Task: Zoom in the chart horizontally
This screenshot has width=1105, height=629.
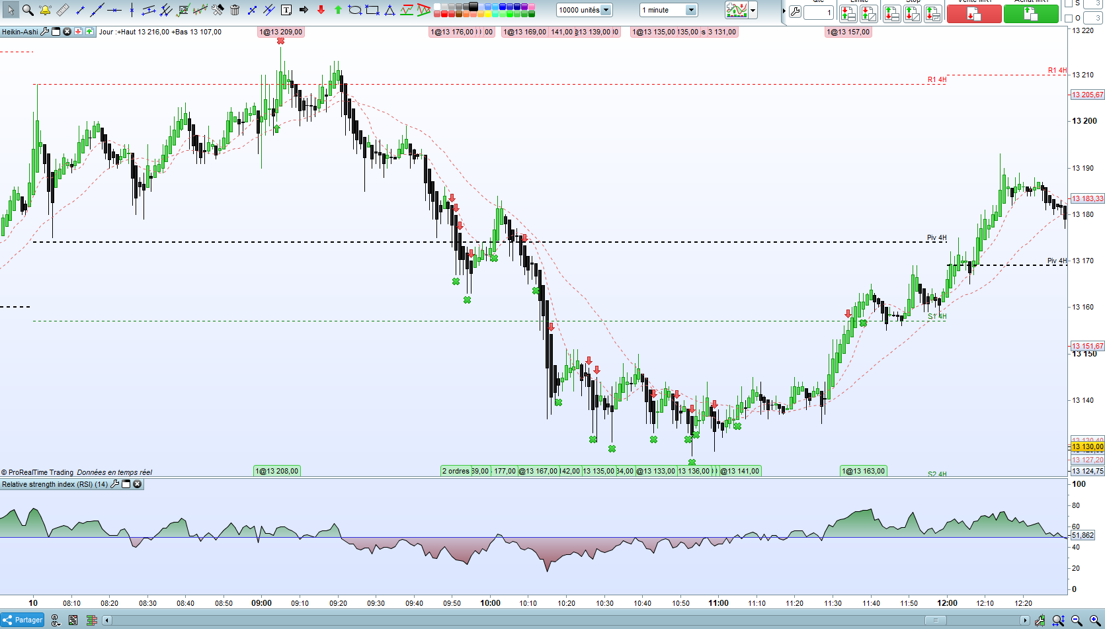Action: pyautogui.click(x=1094, y=620)
